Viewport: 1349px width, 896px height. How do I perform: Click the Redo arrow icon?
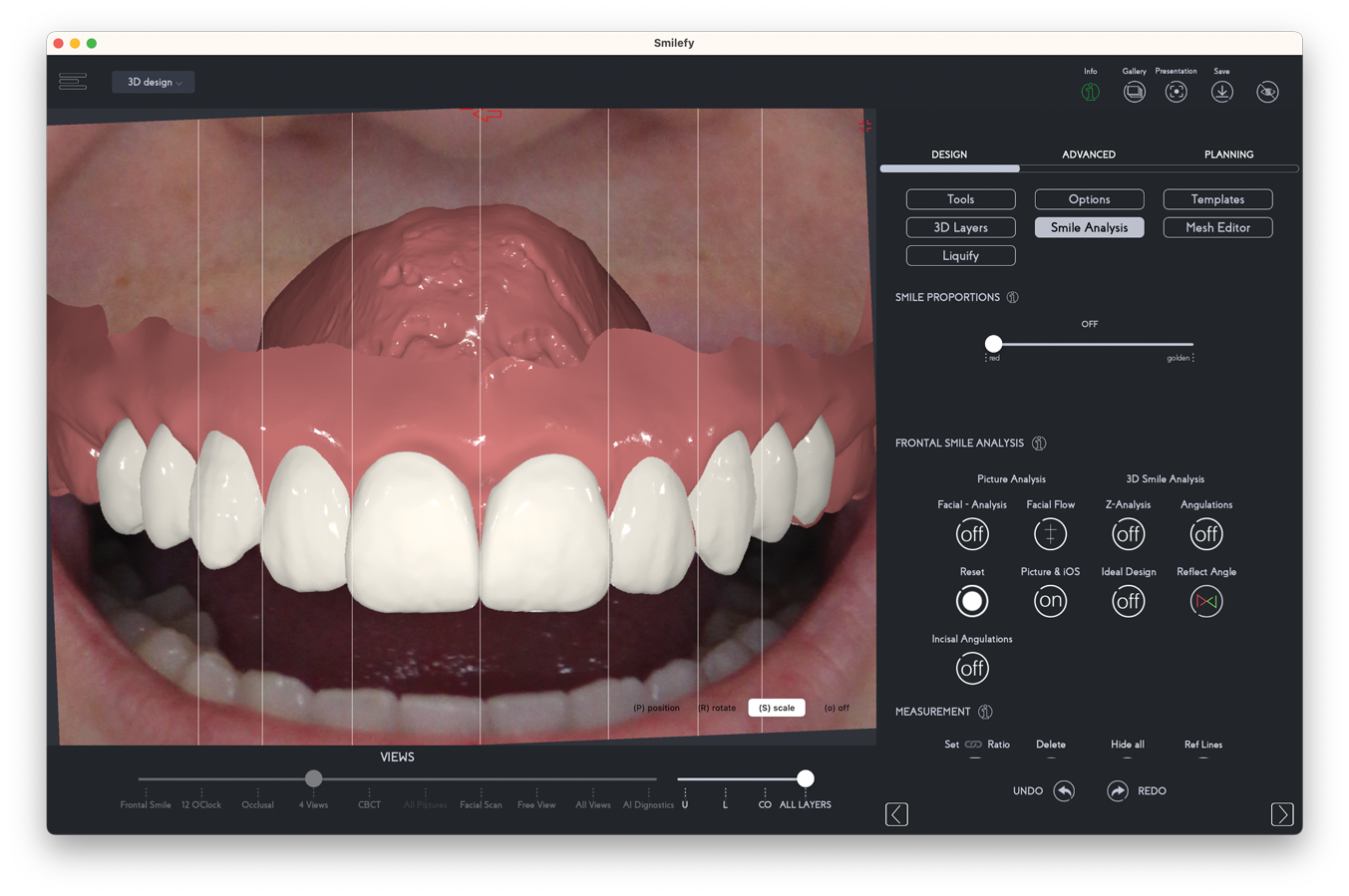tap(1117, 791)
